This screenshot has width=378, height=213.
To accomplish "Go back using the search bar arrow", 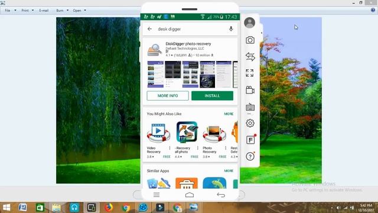I will (149, 29).
